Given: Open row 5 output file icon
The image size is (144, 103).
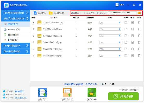Looking at the screenshot, I should pyautogui.click(x=126, y=49).
